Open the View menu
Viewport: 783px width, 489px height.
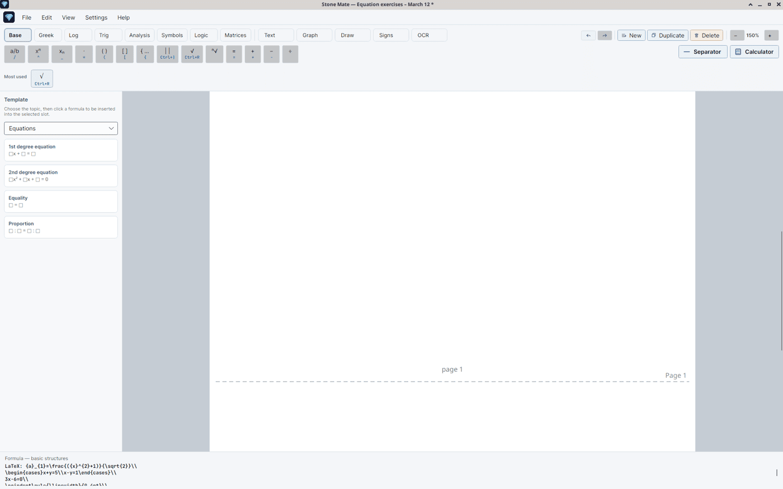tap(68, 17)
